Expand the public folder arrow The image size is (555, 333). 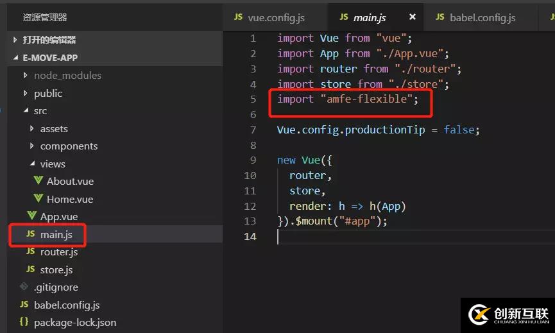(25, 93)
